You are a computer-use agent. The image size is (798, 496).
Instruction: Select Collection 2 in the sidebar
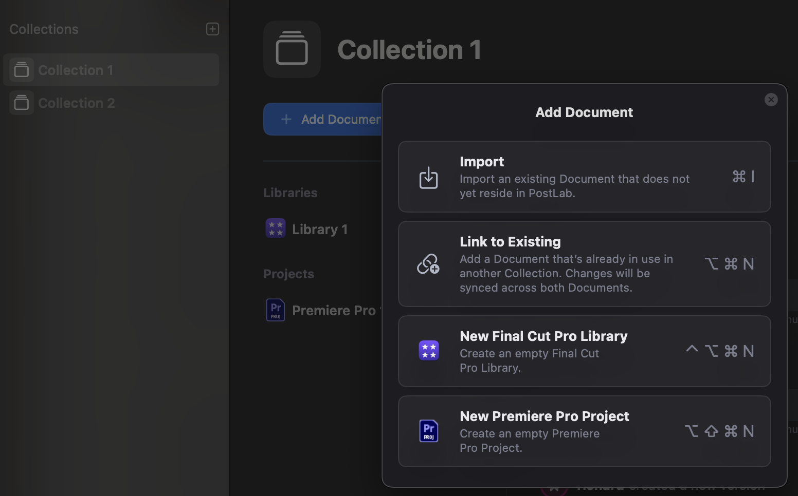pyautogui.click(x=111, y=103)
